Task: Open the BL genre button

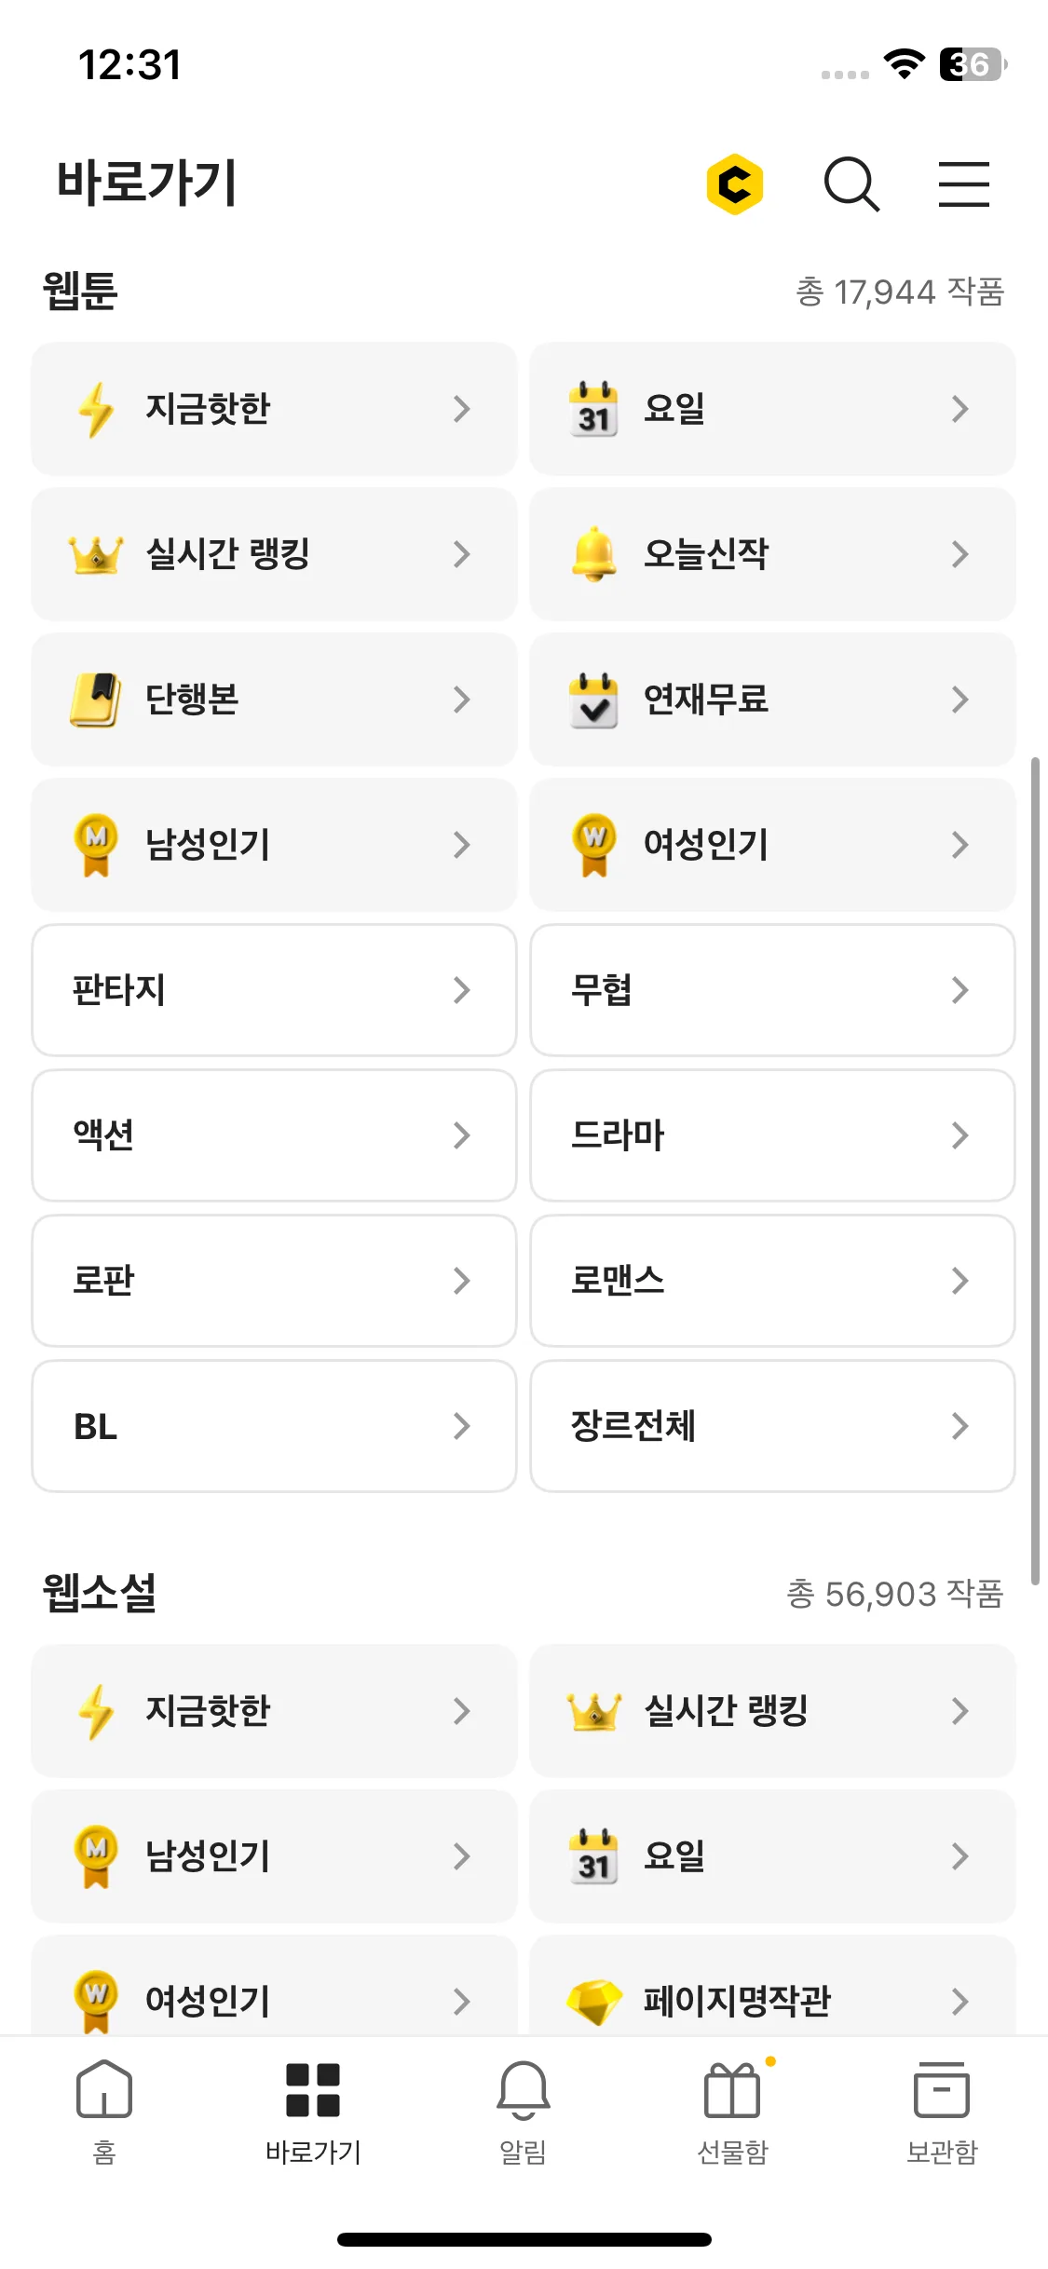Action: coord(274,1426)
